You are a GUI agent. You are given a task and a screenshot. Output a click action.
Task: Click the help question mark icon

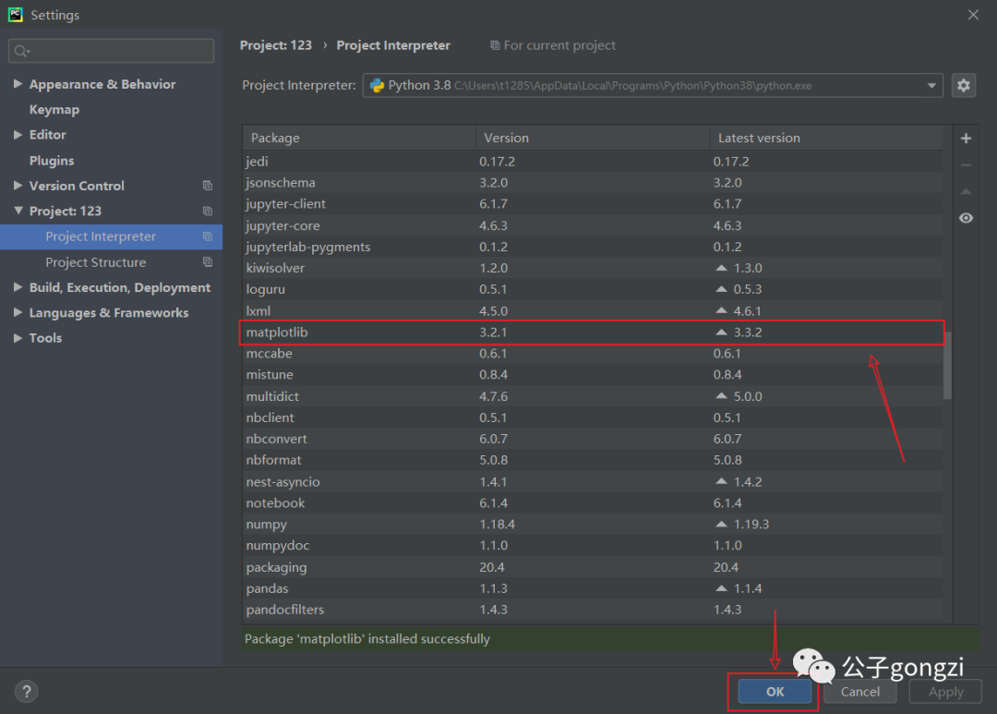click(26, 691)
